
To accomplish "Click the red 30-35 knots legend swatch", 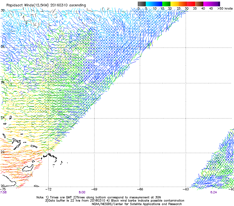I will (191, 4).
